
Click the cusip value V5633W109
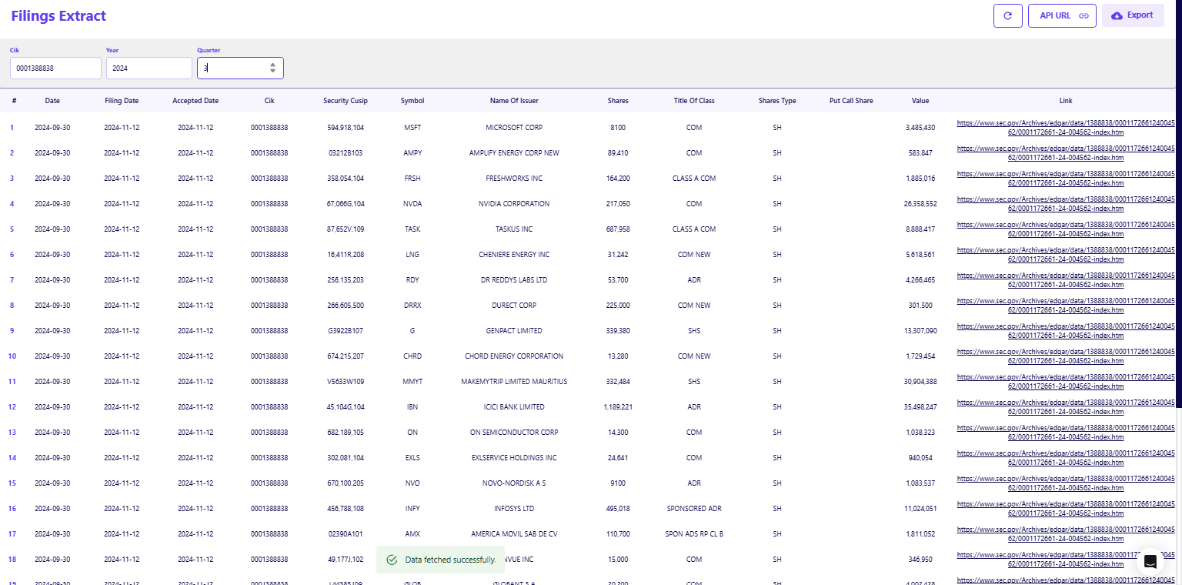(x=346, y=382)
